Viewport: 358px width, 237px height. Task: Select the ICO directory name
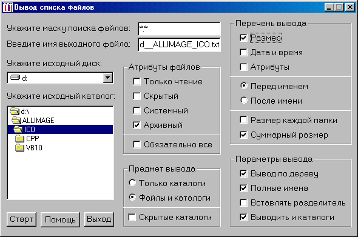[30, 129]
